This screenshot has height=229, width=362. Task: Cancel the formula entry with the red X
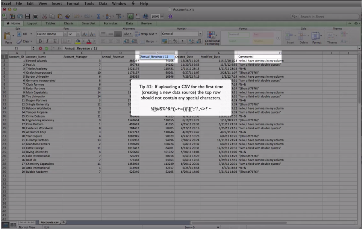[40, 48]
